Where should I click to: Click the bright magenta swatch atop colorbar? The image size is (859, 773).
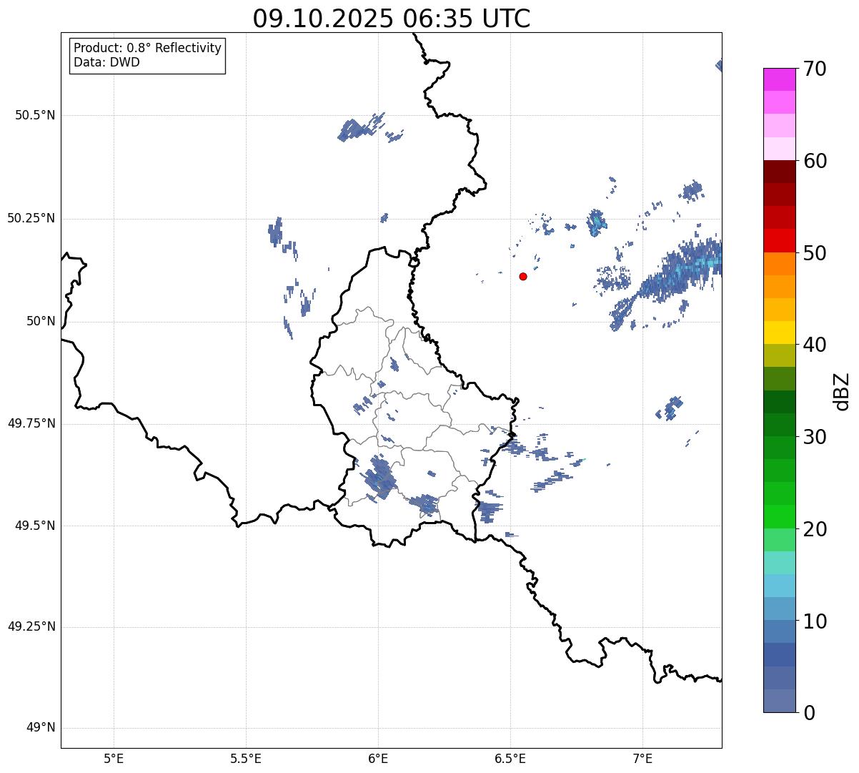click(780, 79)
